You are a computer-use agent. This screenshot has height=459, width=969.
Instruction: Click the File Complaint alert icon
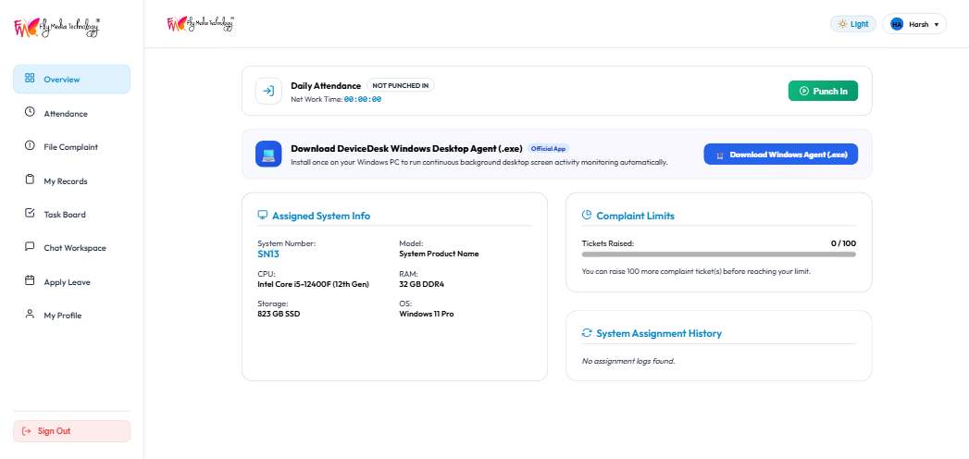(30, 146)
